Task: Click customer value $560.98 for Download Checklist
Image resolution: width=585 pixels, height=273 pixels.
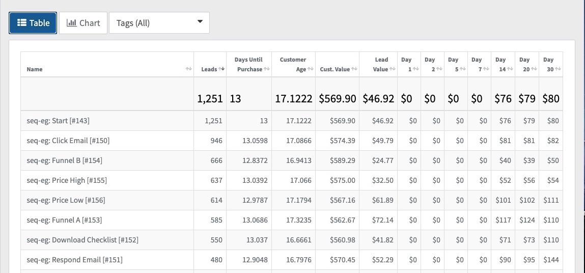Action: pos(343,240)
